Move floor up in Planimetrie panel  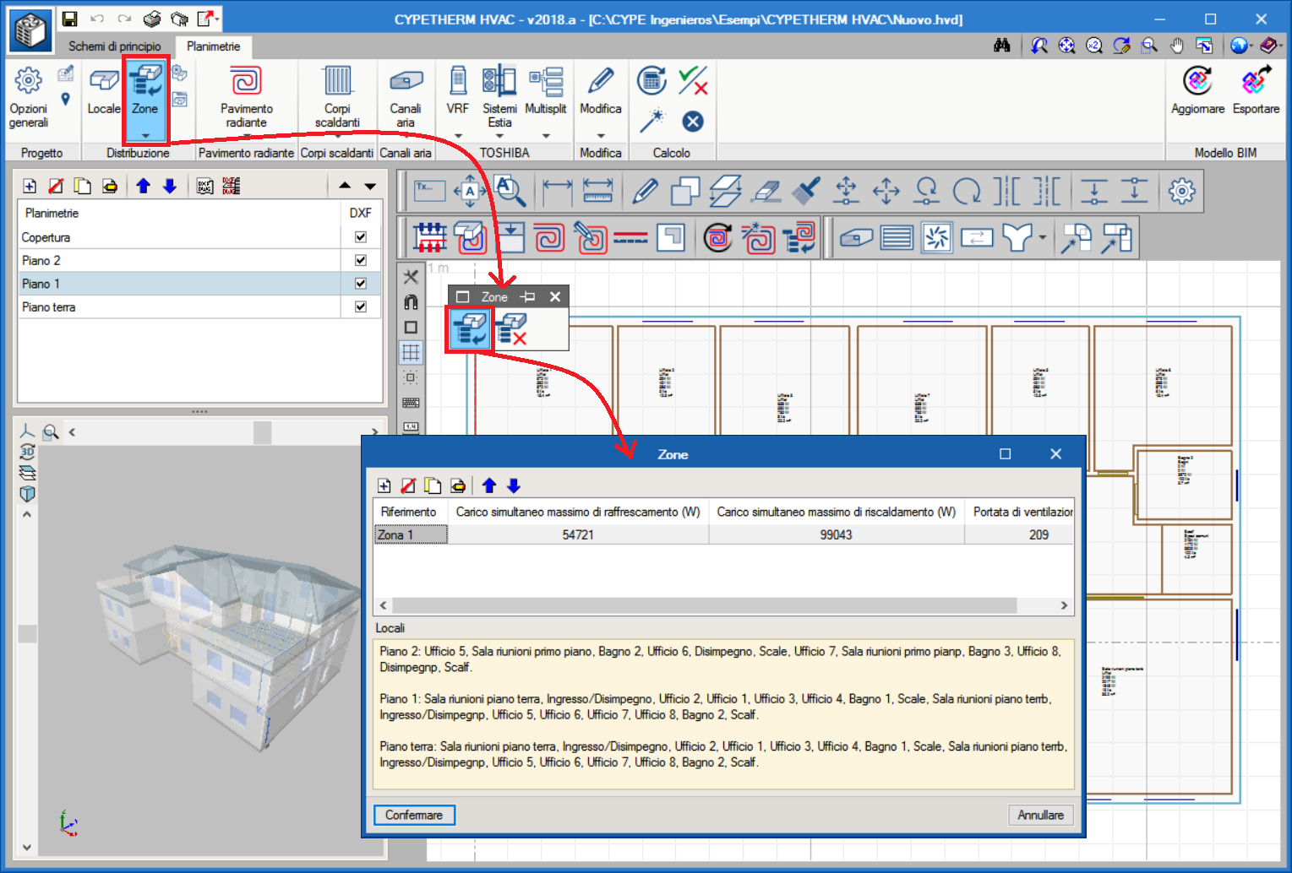(143, 187)
